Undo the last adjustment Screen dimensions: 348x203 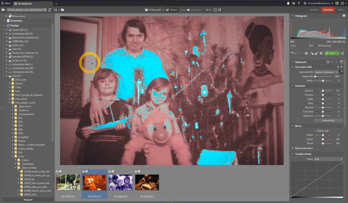point(293,53)
